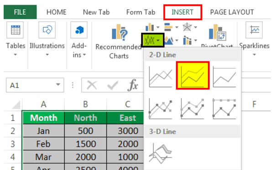
Task: Click the Insert Column Chart icon
Action: pyautogui.click(x=150, y=27)
